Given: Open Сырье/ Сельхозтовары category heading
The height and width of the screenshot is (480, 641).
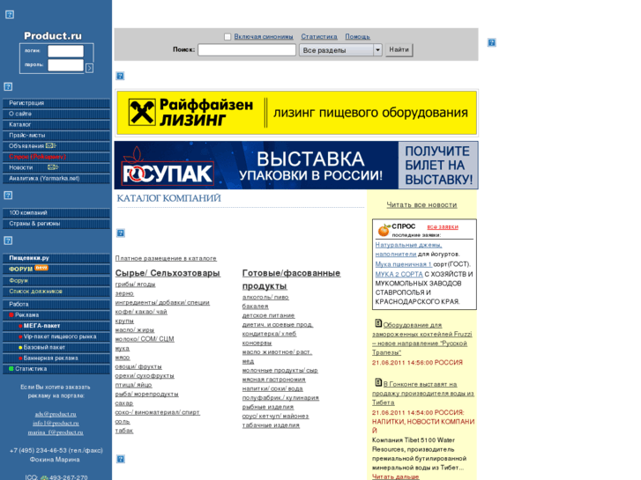Looking at the screenshot, I should pos(168,273).
